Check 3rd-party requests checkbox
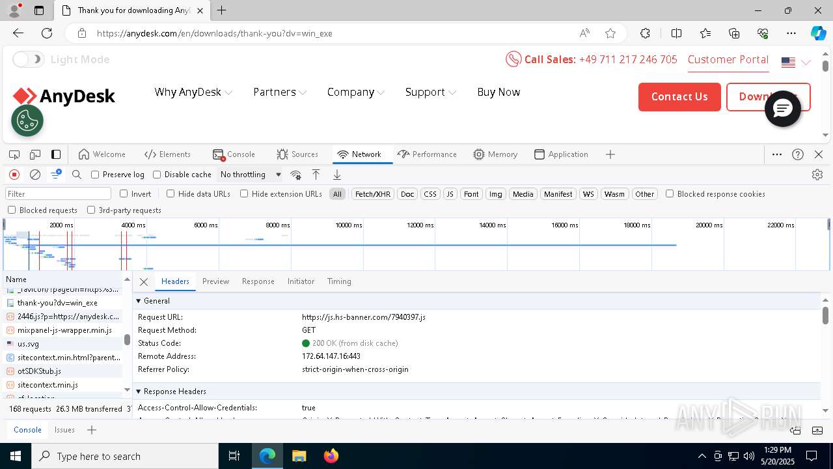Image resolution: width=833 pixels, height=469 pixels. [x=91, y=210]
